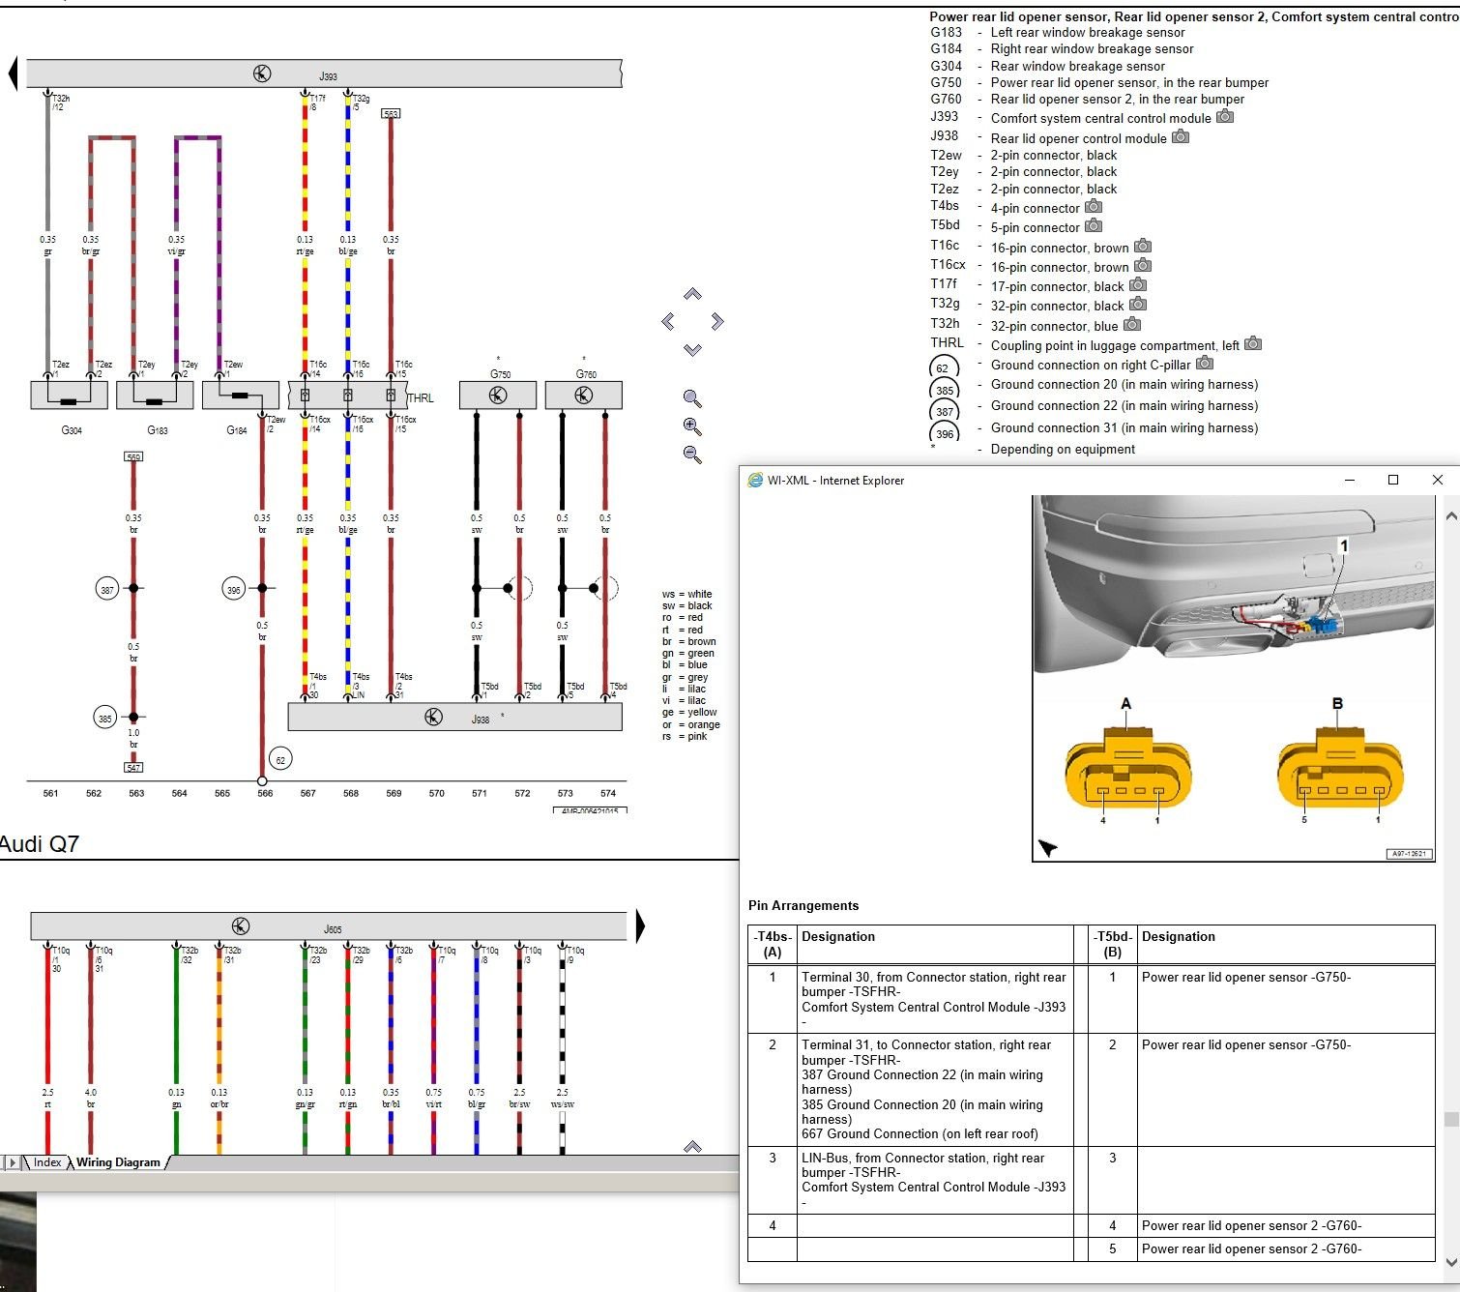Image resolution: width=1460 pixels, height=1292 pixels.
Task: Open the photo for Comfort system central control module J393
Action: point(1225,116)
